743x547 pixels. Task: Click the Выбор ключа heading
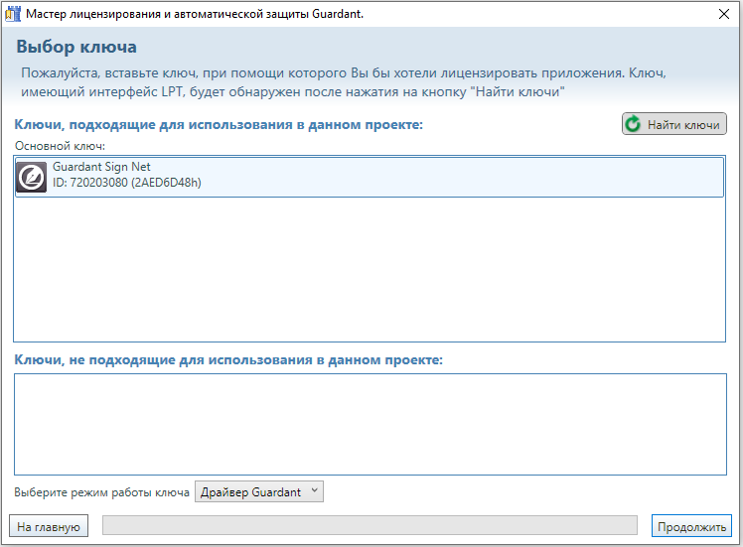coord(76,47)
